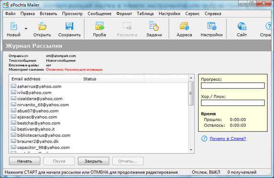Click the envelope icon beside ajaxac@yahoo.com
Viewport: 274px width, 178px height.
click(x=13, y=117)
